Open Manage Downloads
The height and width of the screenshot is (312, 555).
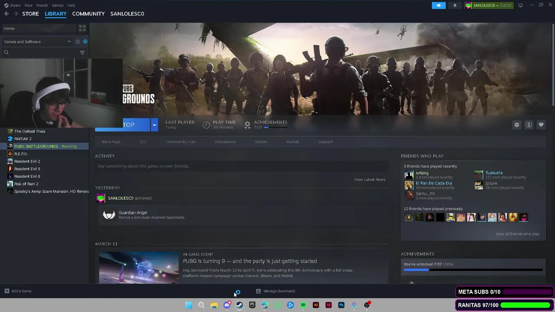(x=275, y=291)
